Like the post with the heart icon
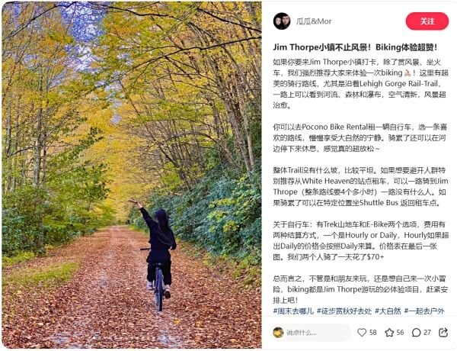This screenshot has width=457, height=351. tap(362, 333)
